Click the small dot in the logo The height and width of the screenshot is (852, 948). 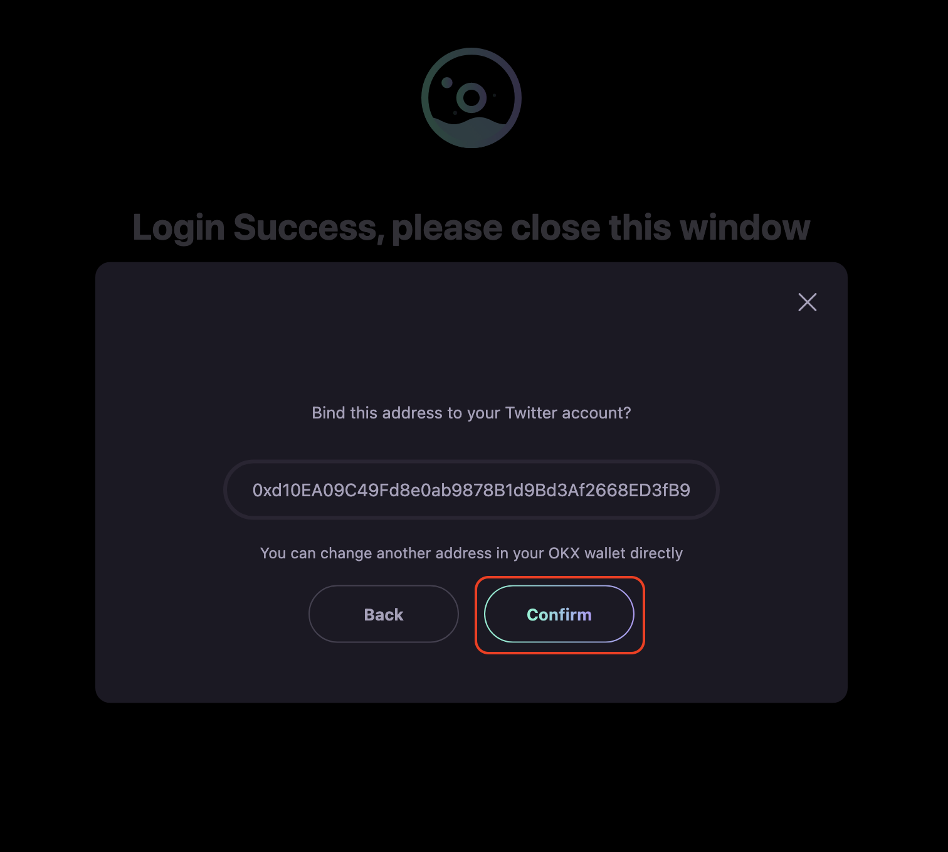447,82
